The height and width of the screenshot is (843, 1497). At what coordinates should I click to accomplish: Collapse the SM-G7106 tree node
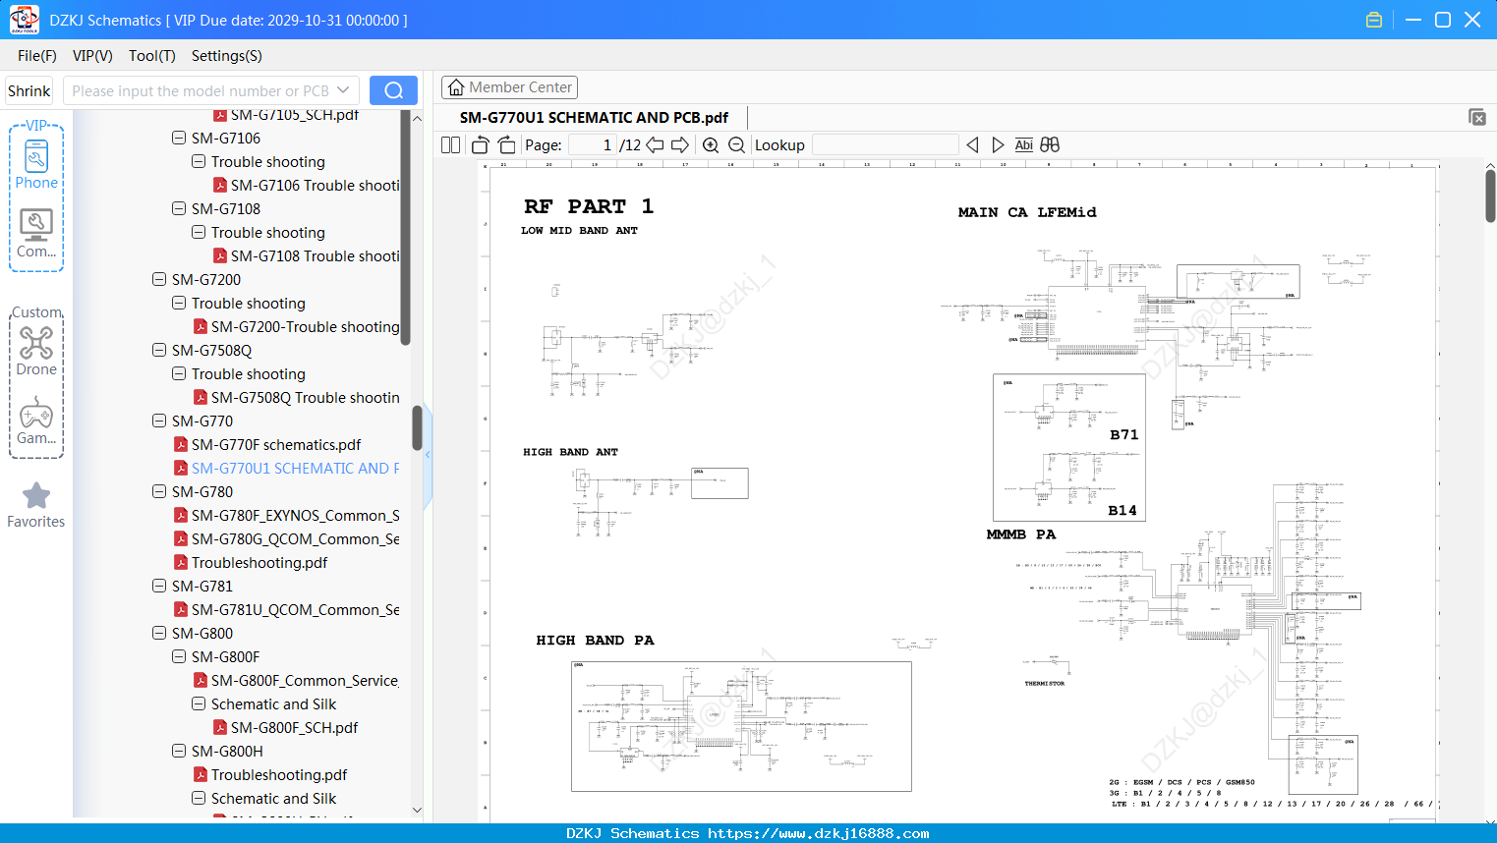[x=179, y=139]
